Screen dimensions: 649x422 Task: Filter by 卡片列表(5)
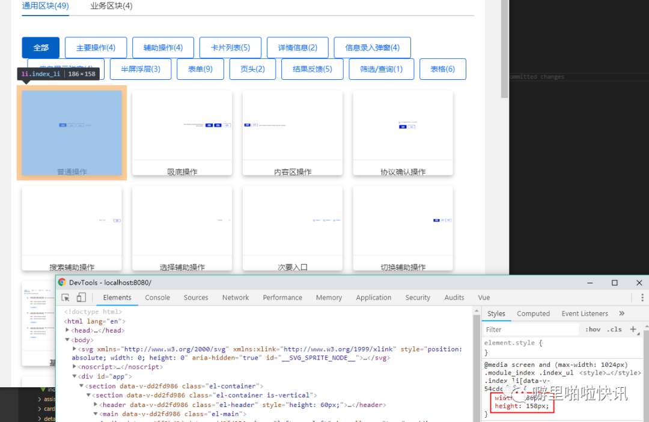[x=231, y=47]
